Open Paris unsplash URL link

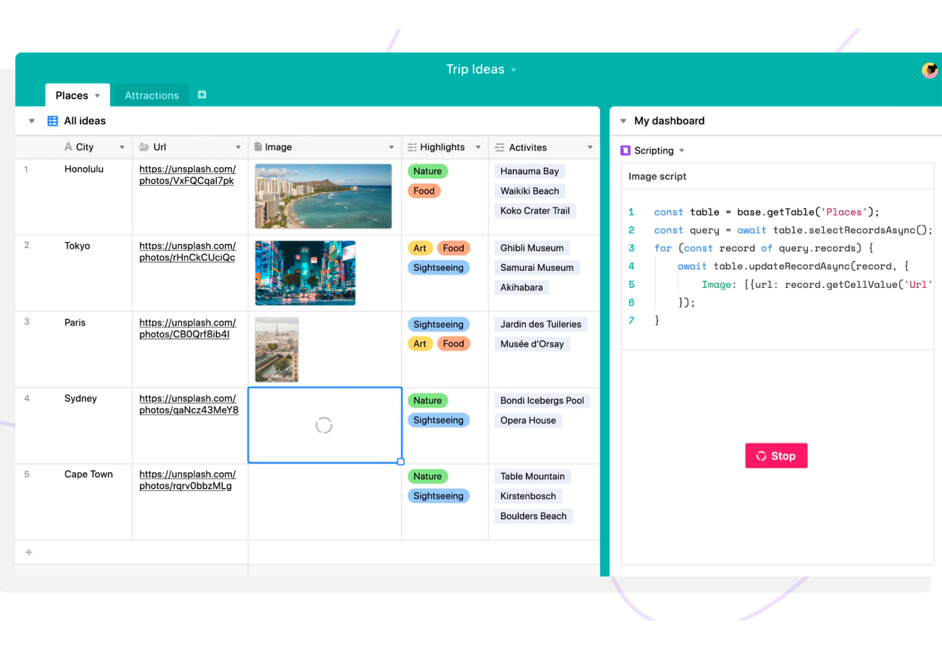(187, 328)
